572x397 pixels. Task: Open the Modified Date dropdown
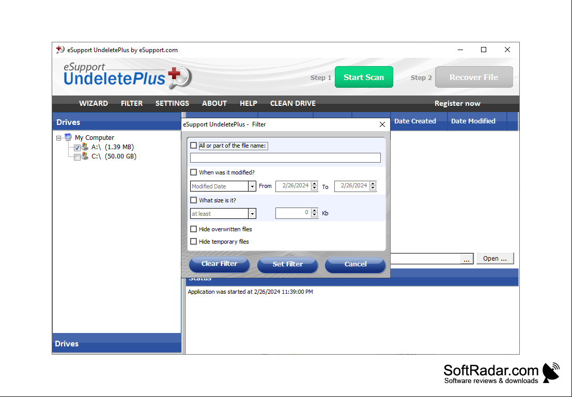point(252,186)
